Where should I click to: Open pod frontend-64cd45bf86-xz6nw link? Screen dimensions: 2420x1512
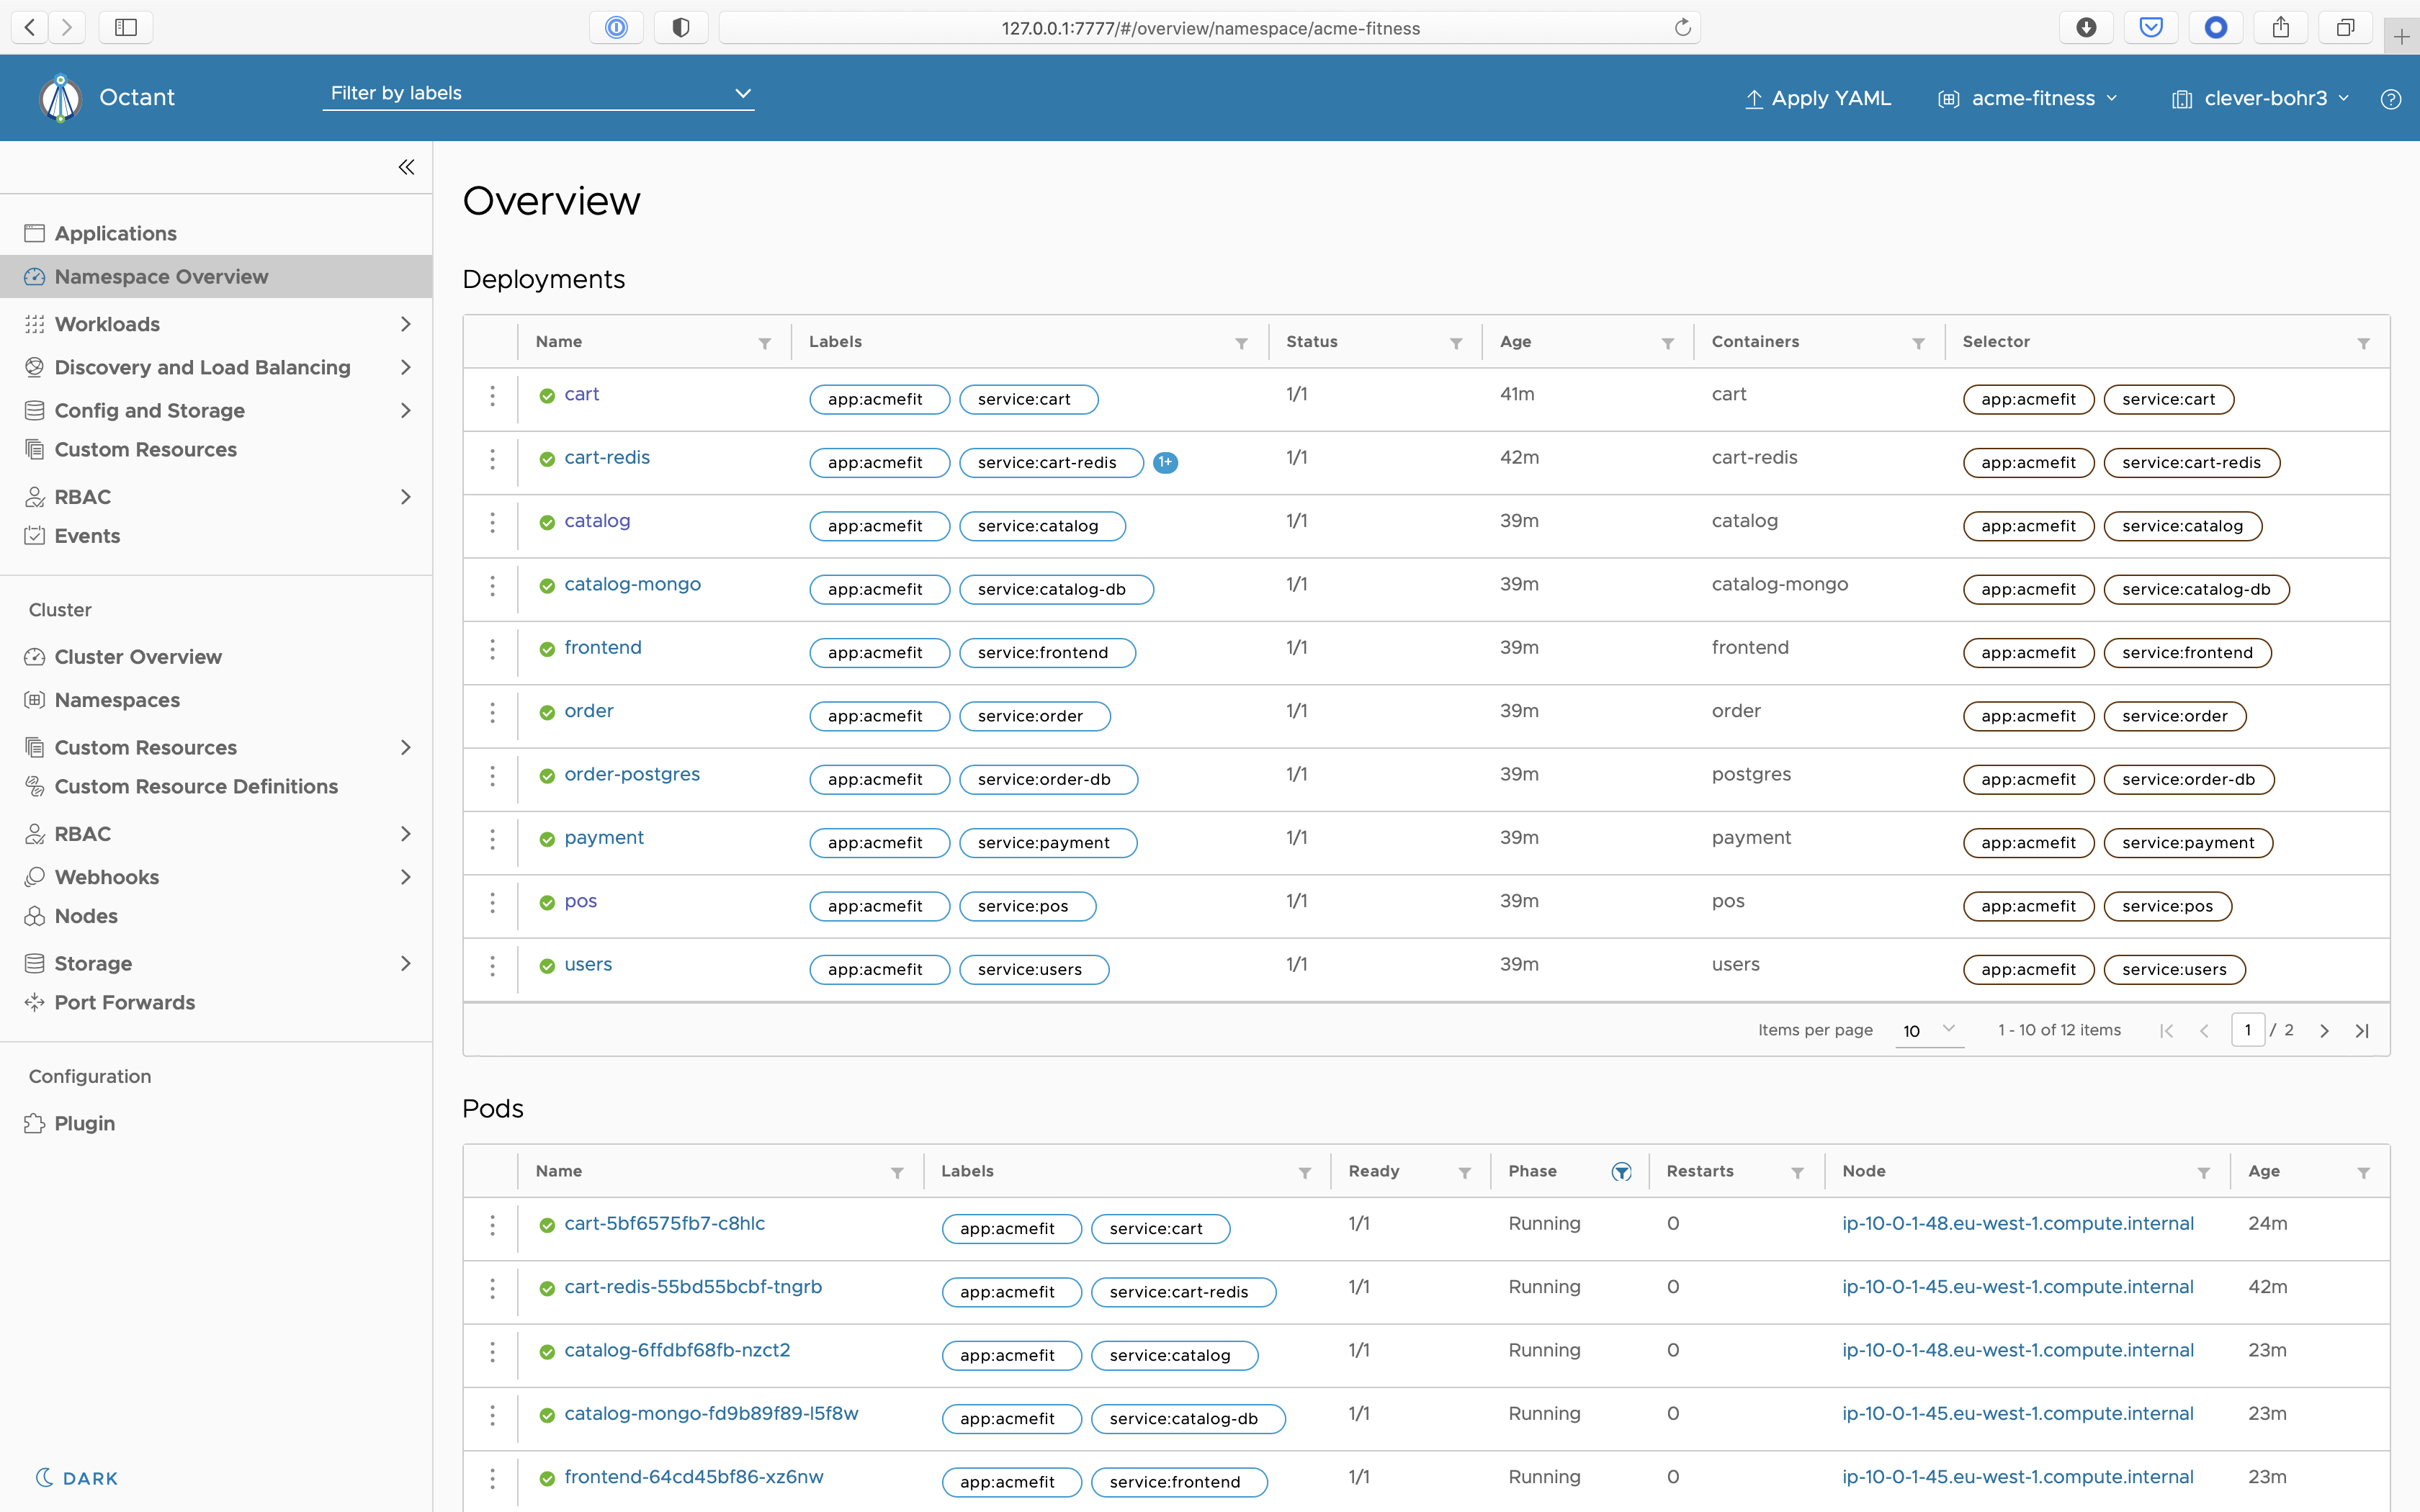click(694, 1477)
